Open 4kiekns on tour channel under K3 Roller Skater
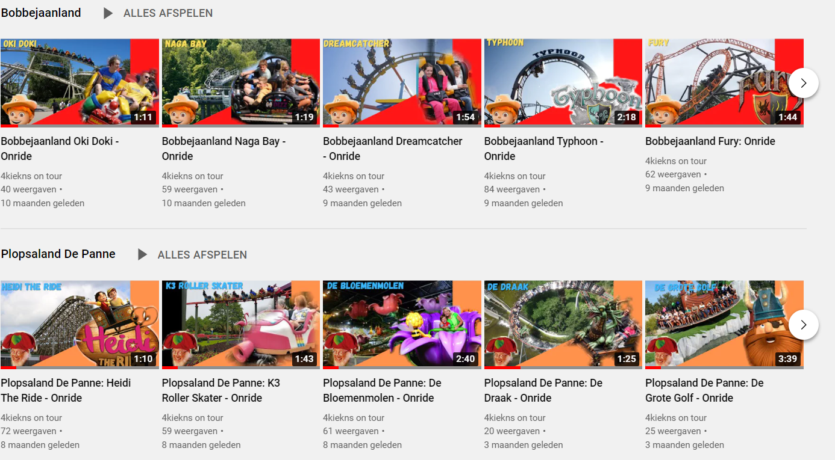Screen dimensions: 835x460 (193, 418)
